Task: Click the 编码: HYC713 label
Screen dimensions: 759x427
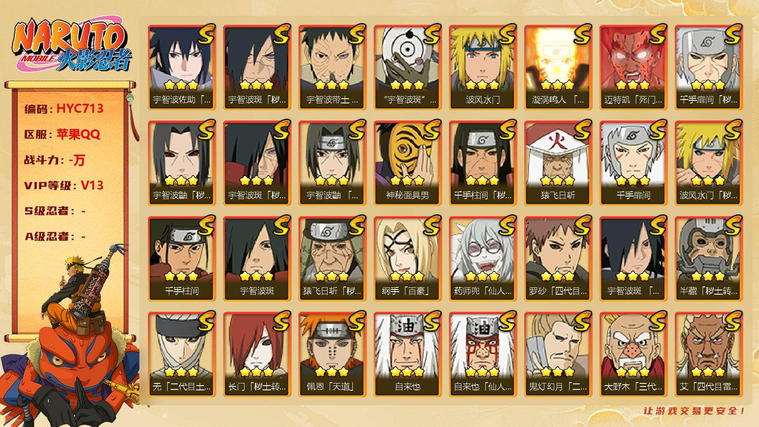Action: tap(64, 108)
